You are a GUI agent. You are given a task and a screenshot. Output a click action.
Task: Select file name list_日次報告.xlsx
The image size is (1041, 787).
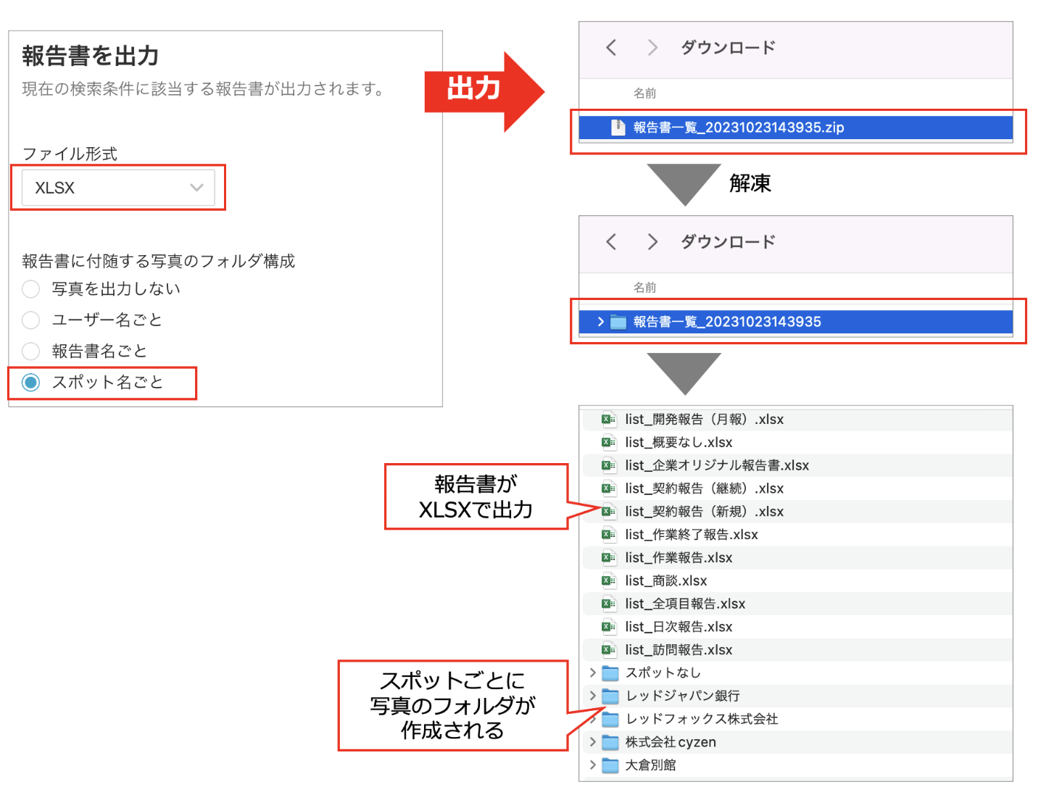point(679,627)
